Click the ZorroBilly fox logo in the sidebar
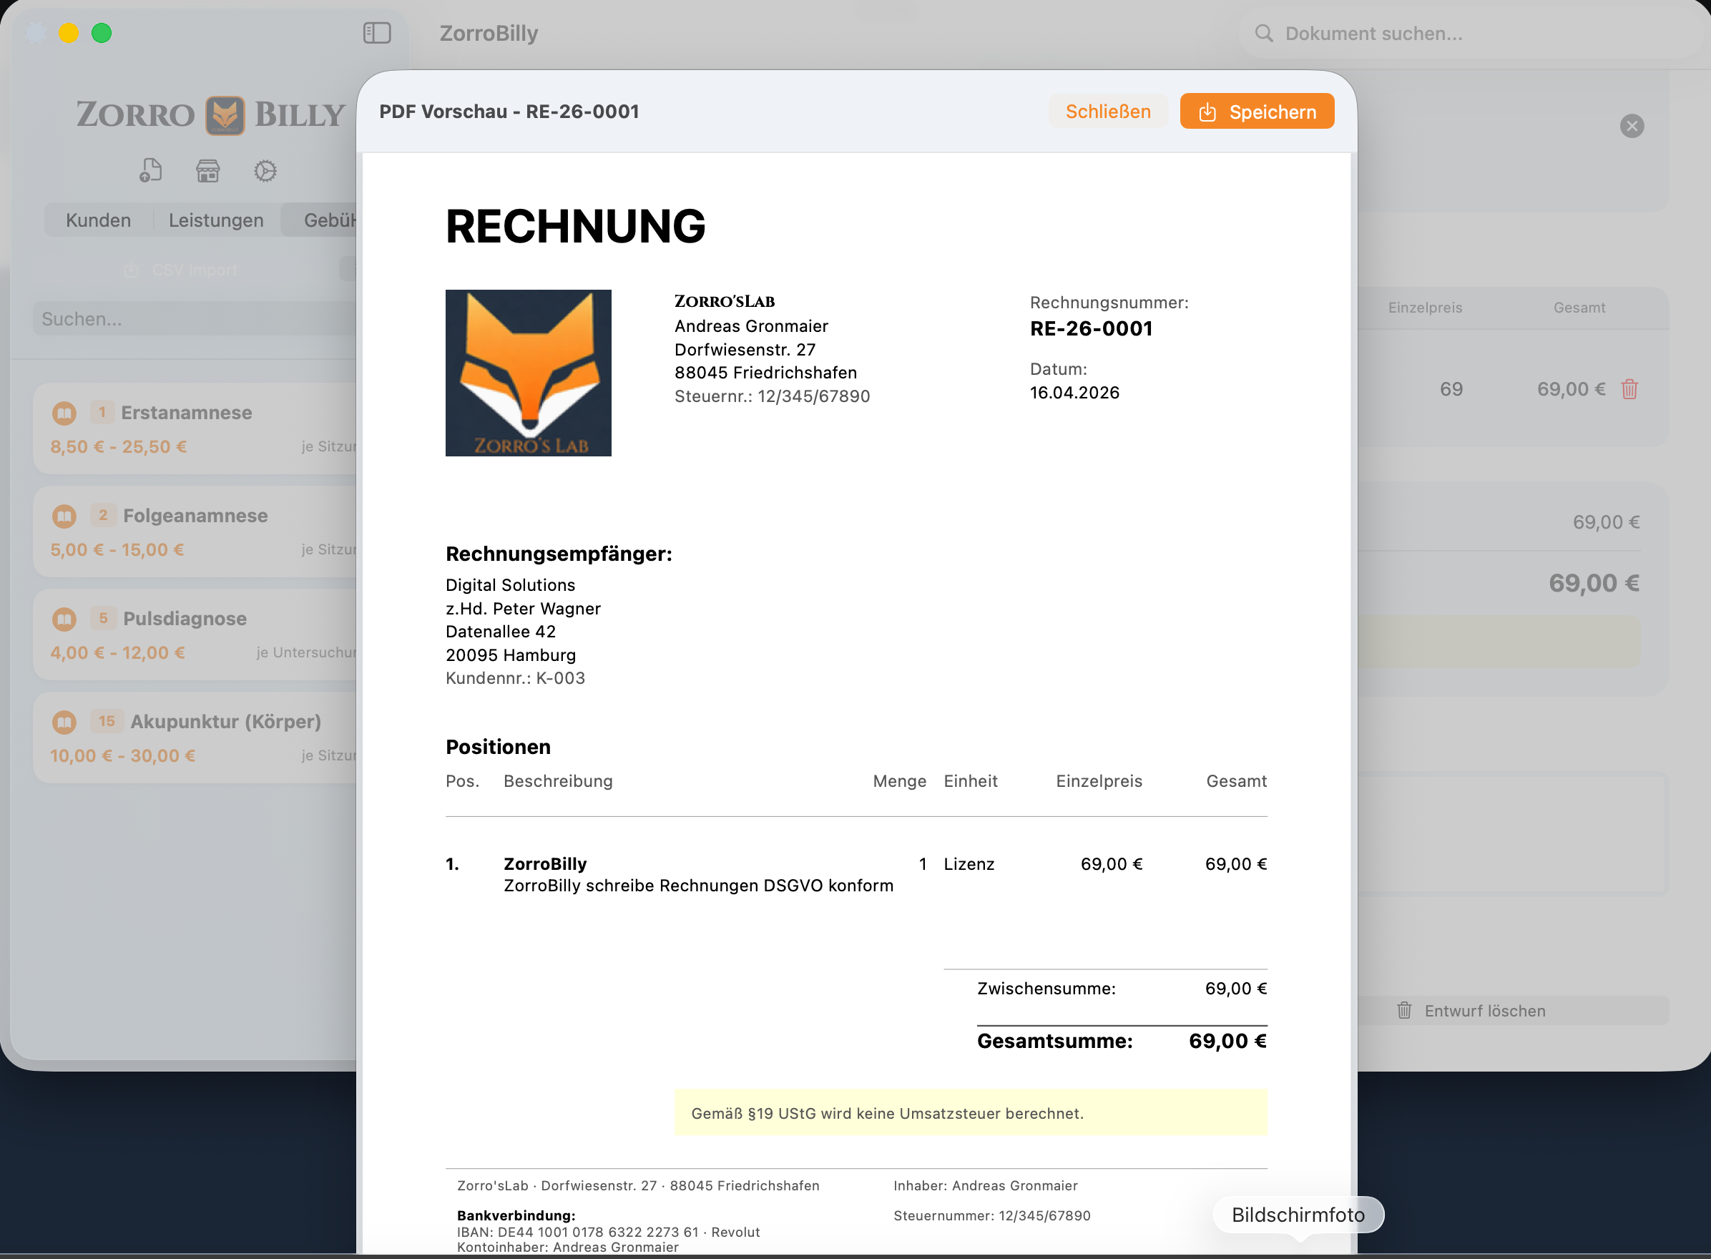 pyautogui.click(x=225, y=115)
